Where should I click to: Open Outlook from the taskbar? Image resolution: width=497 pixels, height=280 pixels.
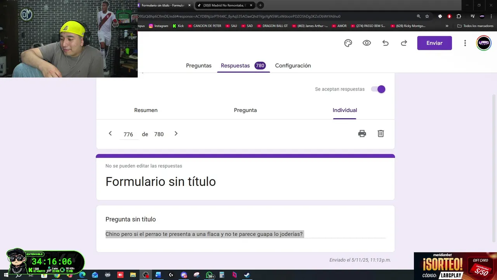tap(95, 275)
